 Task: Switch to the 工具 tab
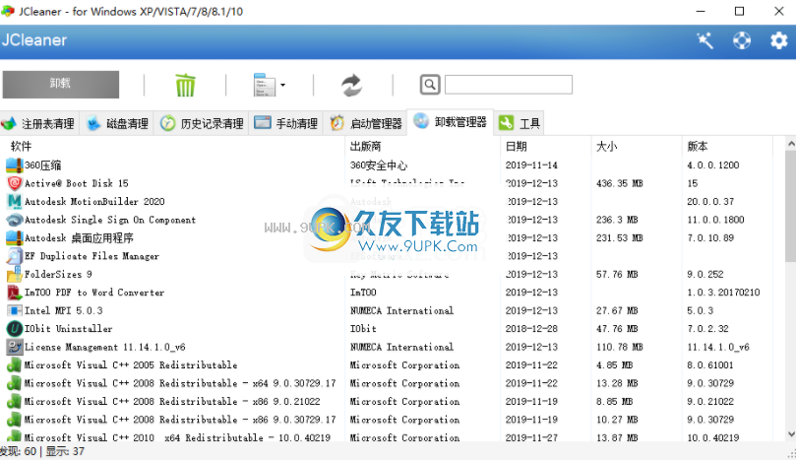[519, 123]
